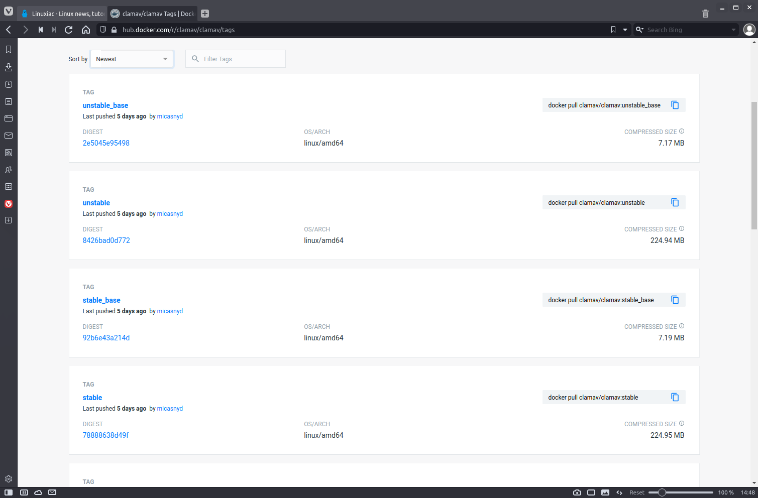Viewport: 758px width, 498px height.
Task: Open the Mail side panel
Action: 9,136
